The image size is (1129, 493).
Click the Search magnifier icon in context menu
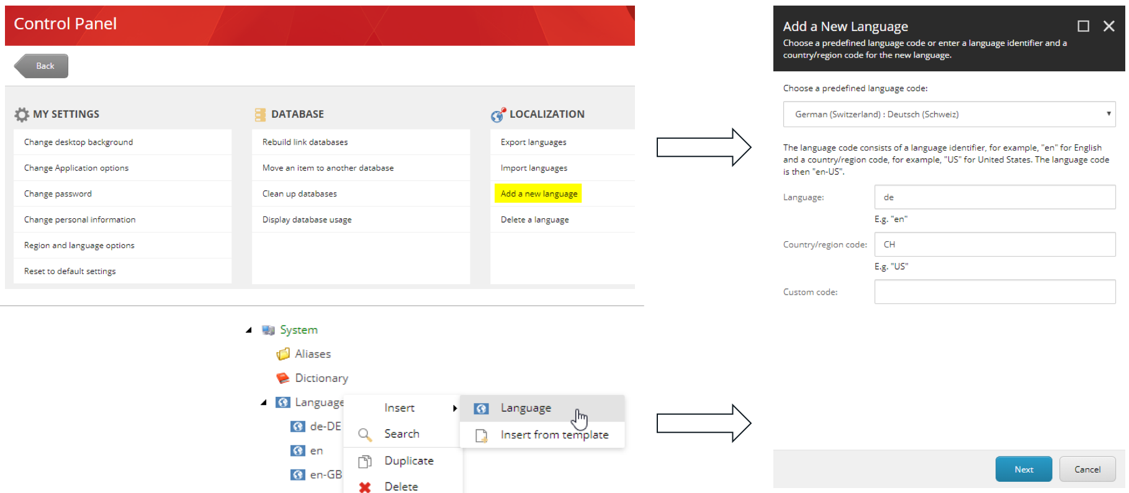[365, 435]
